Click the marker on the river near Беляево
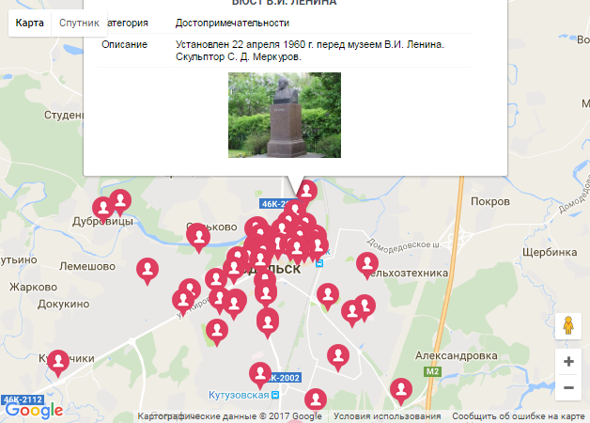The height and width of the screenshot is (423, 590). (x=198, y=237)
